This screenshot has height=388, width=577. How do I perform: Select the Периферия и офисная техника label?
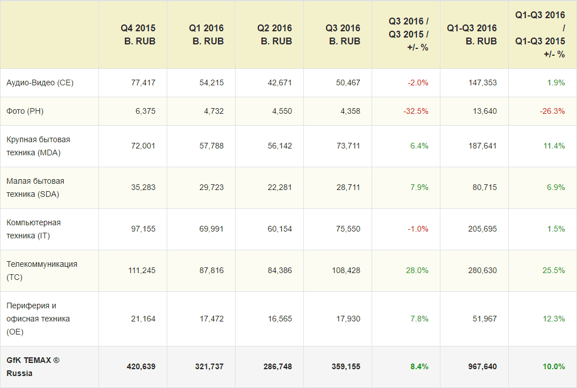click(38, 319)
